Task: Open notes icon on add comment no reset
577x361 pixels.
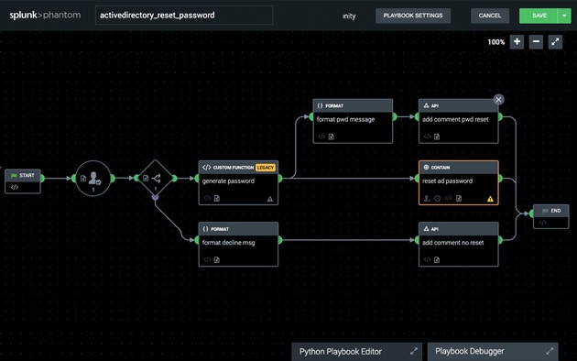Action: pos(437,260)
